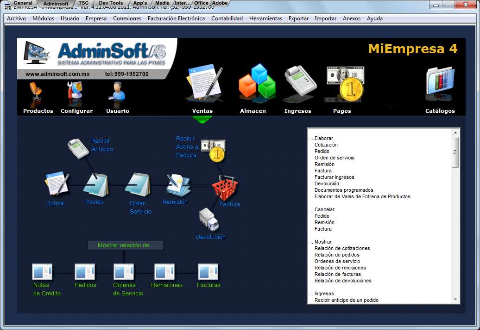Click Elaborar de Vales de Entrega de Productos
Screen dimensions: 480x330
coord(362,196)
